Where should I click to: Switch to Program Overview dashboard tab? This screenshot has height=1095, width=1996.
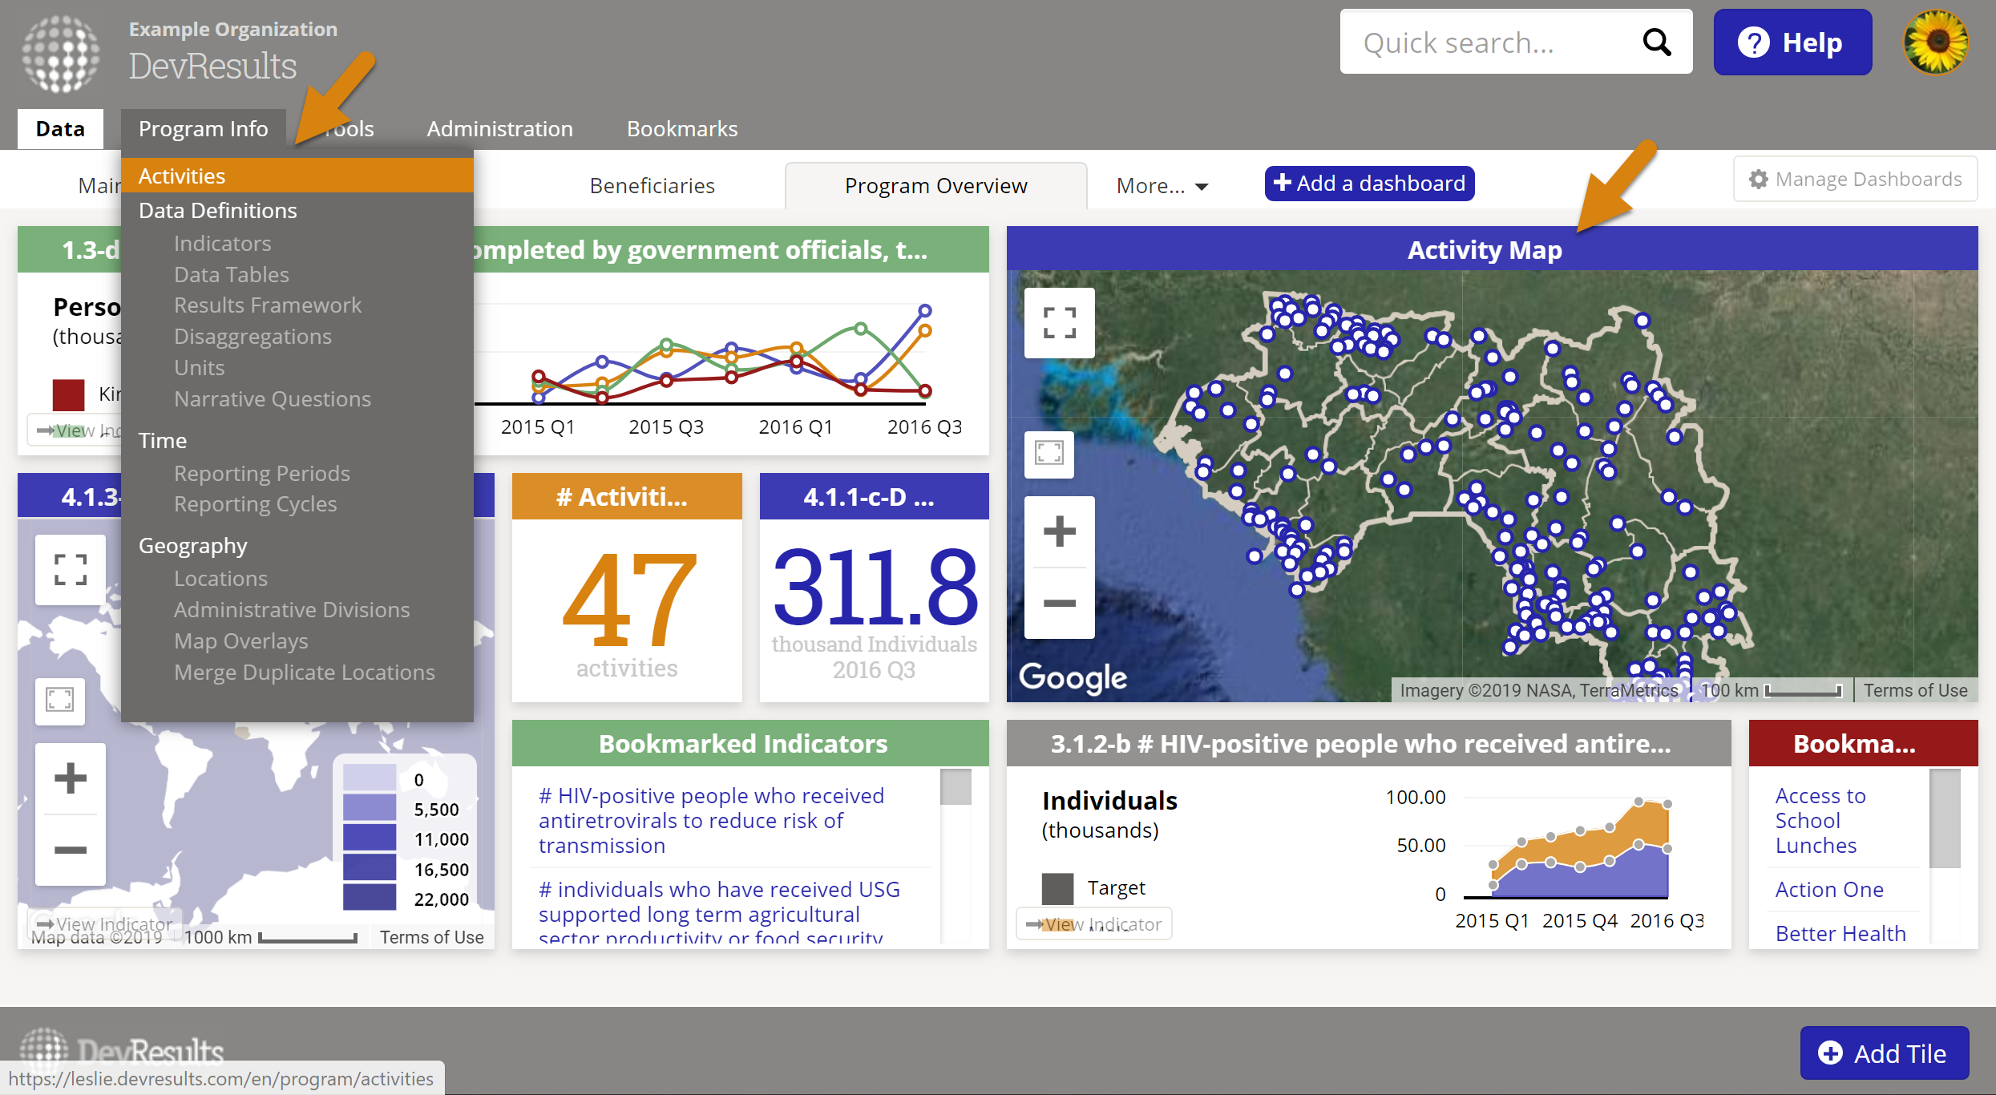click(935, 186)
